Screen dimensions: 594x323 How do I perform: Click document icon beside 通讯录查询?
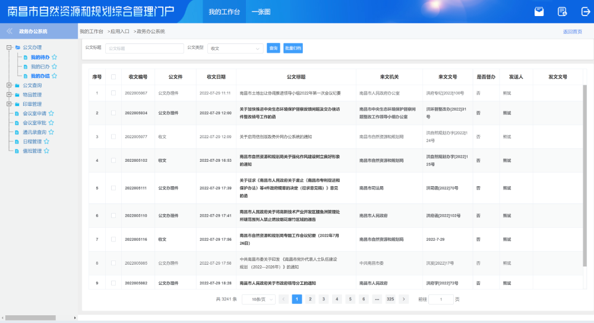pos(17,132)
